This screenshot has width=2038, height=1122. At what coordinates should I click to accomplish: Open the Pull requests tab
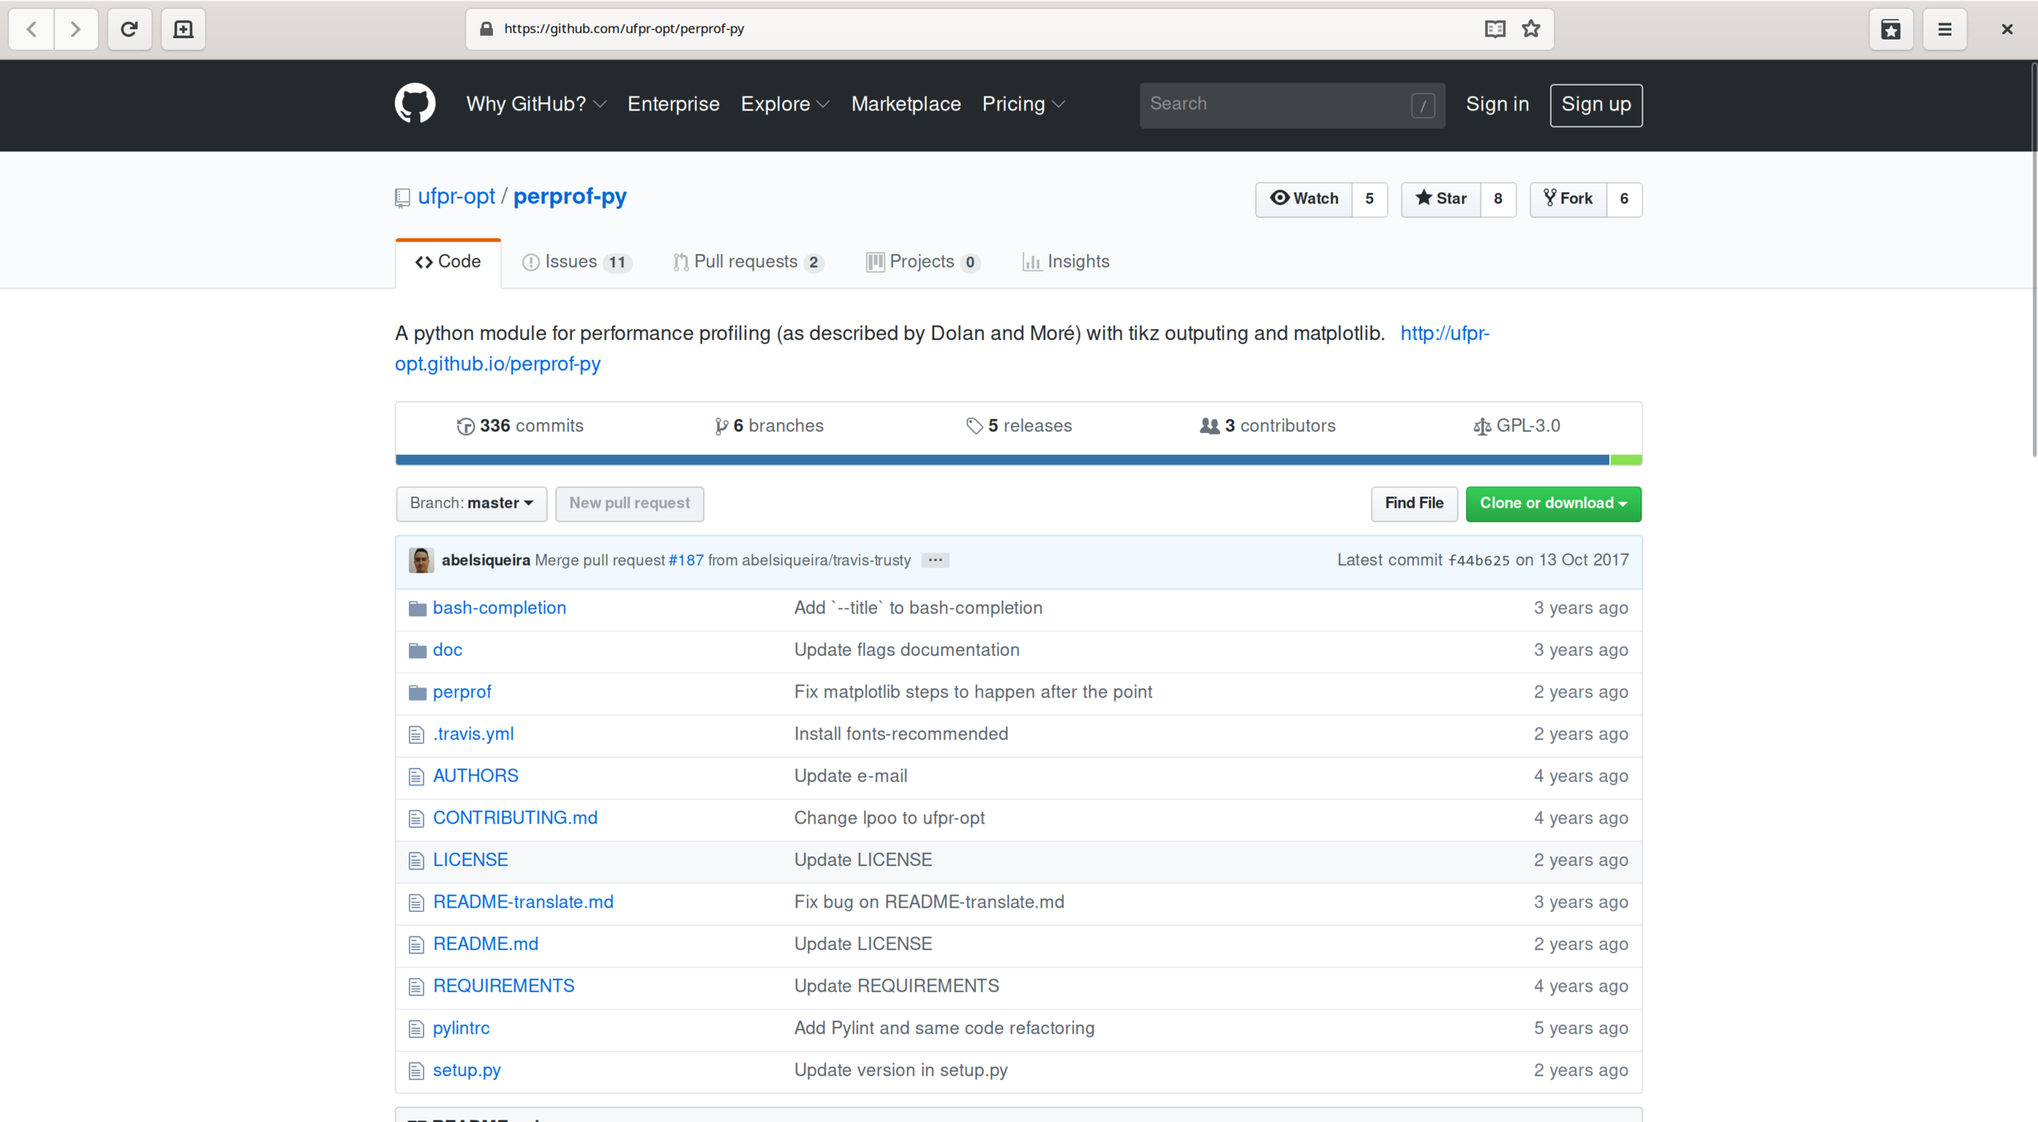(747, 262)
